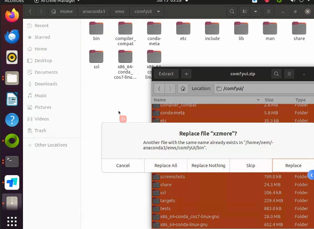Select the targets folder row
The width and height of the screenshot is (314, 229).
[x=233, y=201]
